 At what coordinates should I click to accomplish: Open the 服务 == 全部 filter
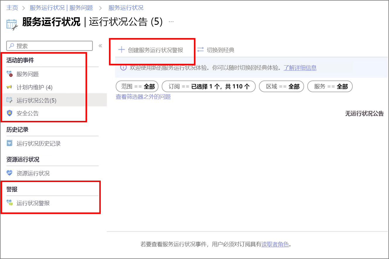click(330, 86)
